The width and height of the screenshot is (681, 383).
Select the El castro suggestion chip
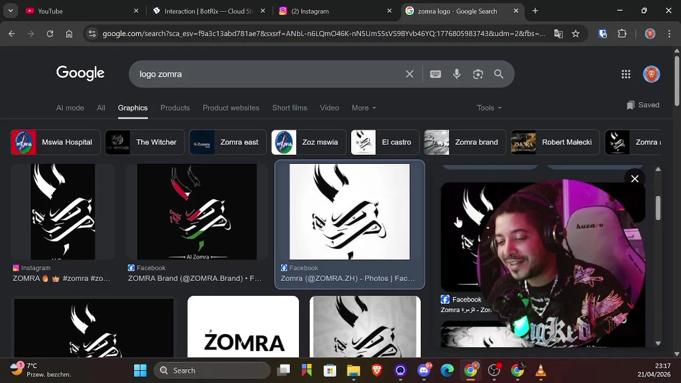[x=385, y=142]
